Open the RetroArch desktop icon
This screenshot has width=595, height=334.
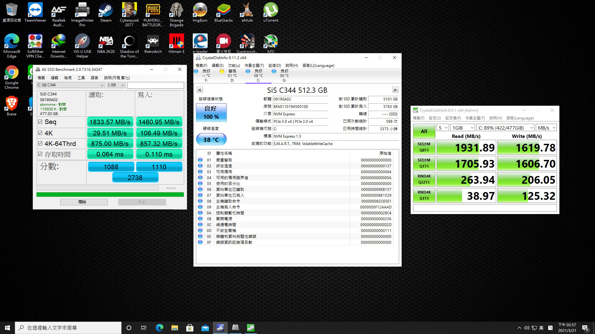coord(153,44)
